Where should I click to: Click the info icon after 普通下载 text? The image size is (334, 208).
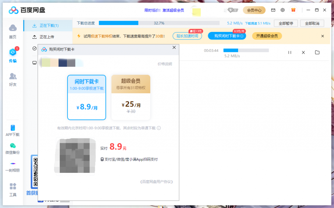click(159, 128)
